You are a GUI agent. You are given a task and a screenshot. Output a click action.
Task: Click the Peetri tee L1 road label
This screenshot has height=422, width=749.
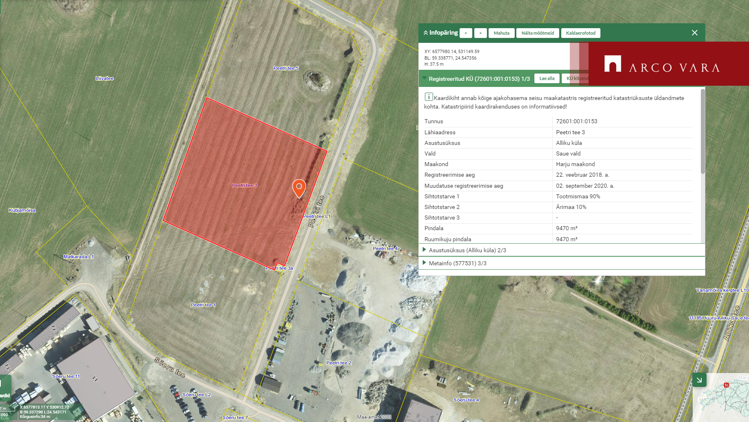(317, 216)
